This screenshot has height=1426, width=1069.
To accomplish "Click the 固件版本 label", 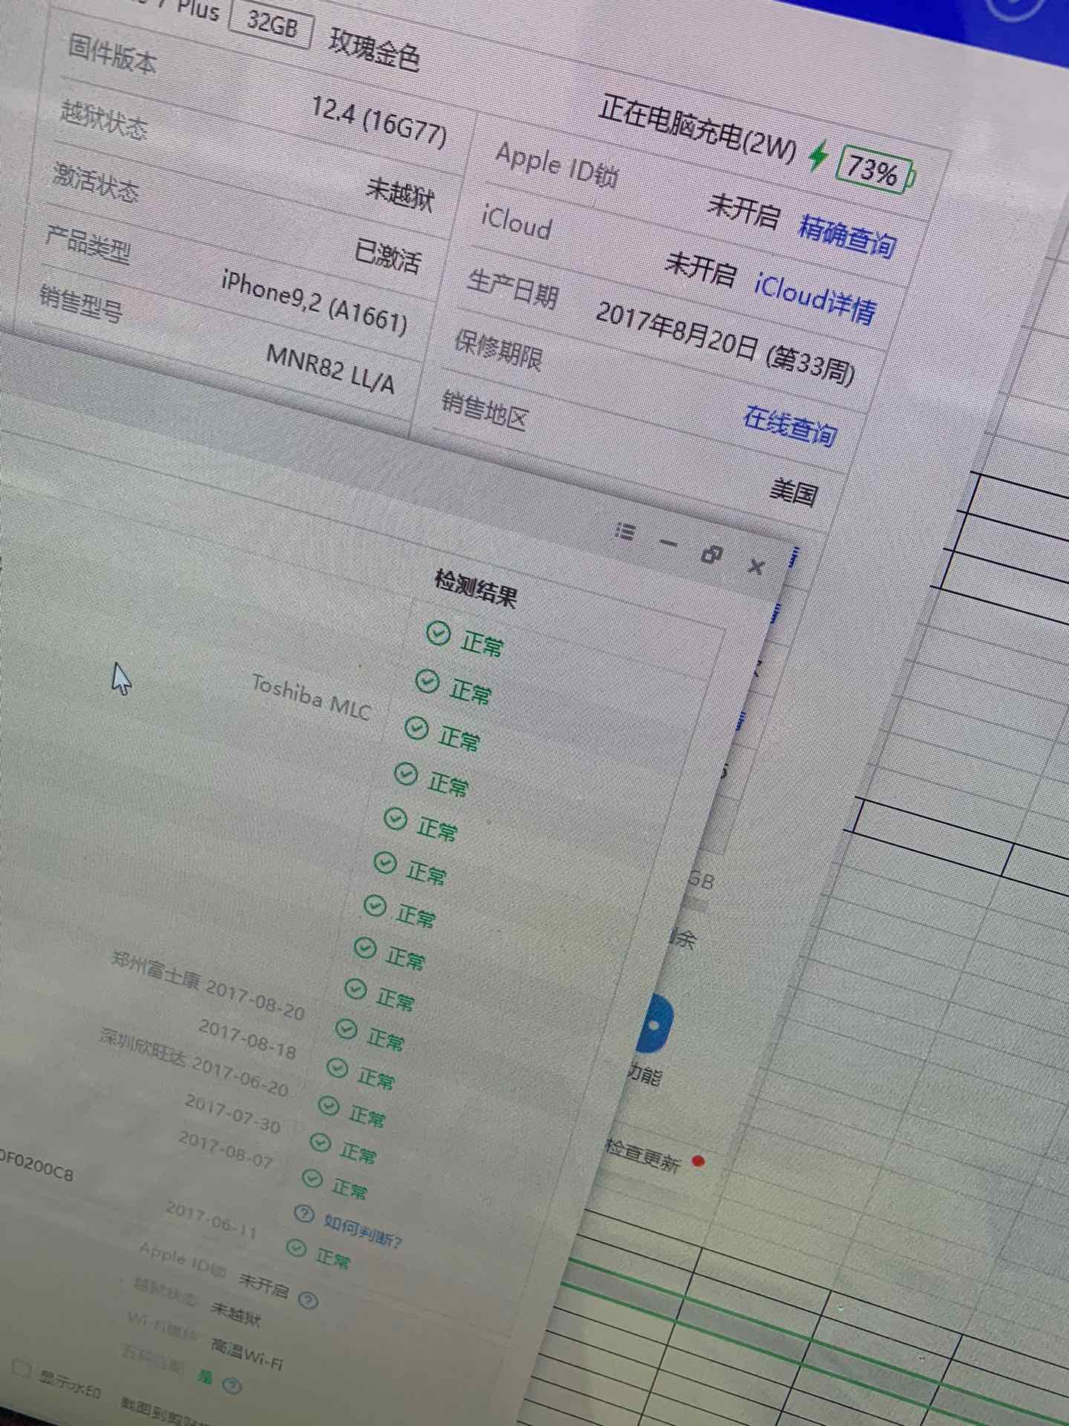I will [x=112, y=54].
